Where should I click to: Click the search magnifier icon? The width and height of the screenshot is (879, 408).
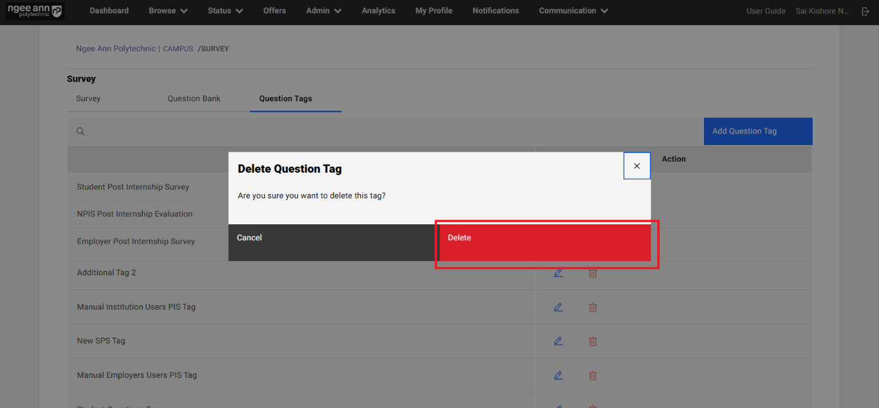click(80, 131)
